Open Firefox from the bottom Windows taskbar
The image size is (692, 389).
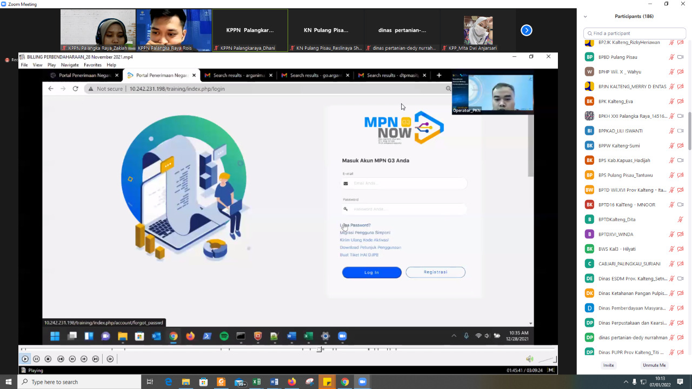(x=292, y=382)
